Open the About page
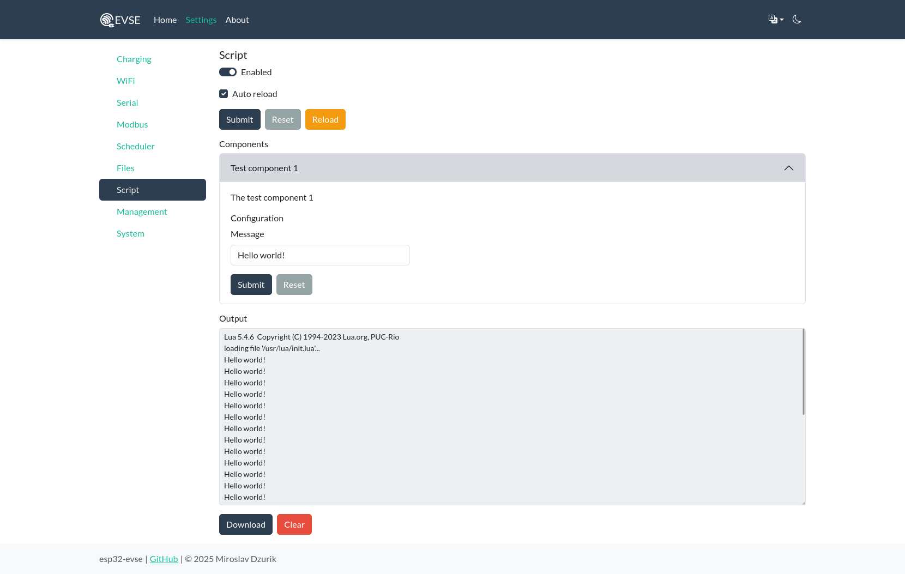The height and width of the screenshot is (574, 905). (237, 20)
